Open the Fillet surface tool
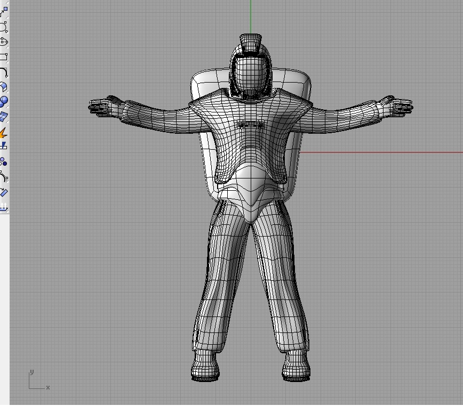463x406 pixels. click(x=4, y=87)
